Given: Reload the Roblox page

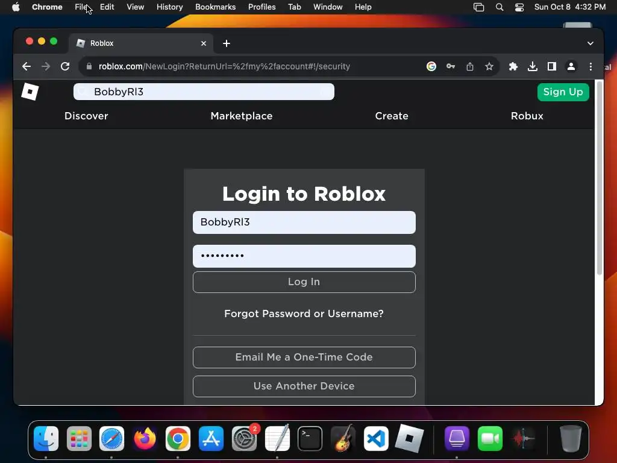Looking at the screenshot, I should [65, 66].
